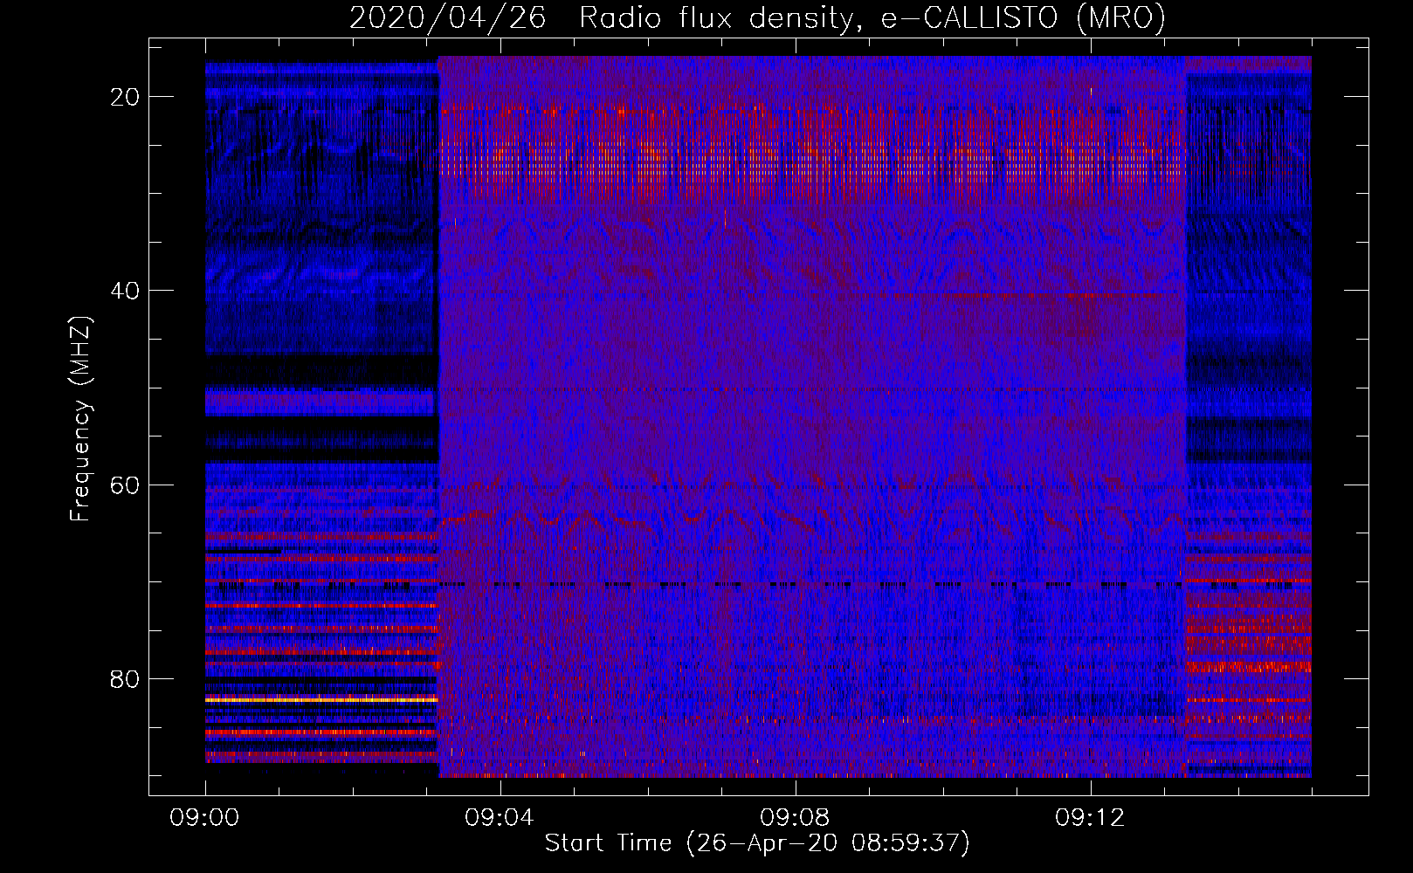
Task: Click the 'Start Time (26-Apr-20 08:59:37)' label
Action: pyautogui.click(x=757, y=843)
